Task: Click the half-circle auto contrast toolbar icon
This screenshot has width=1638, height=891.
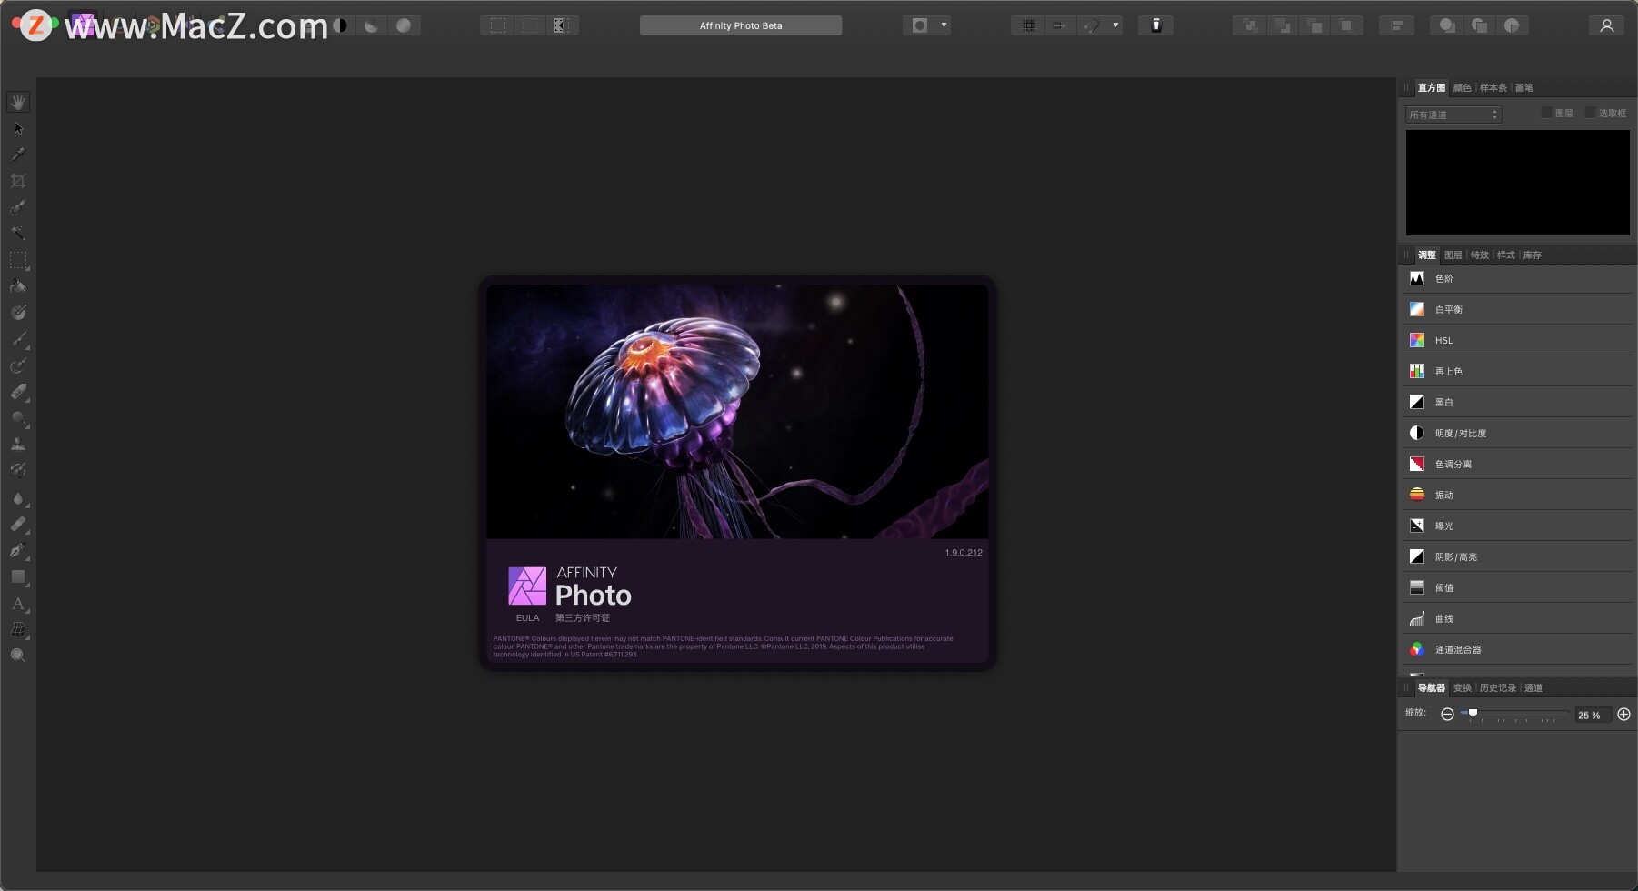Action: coord(341,25)
